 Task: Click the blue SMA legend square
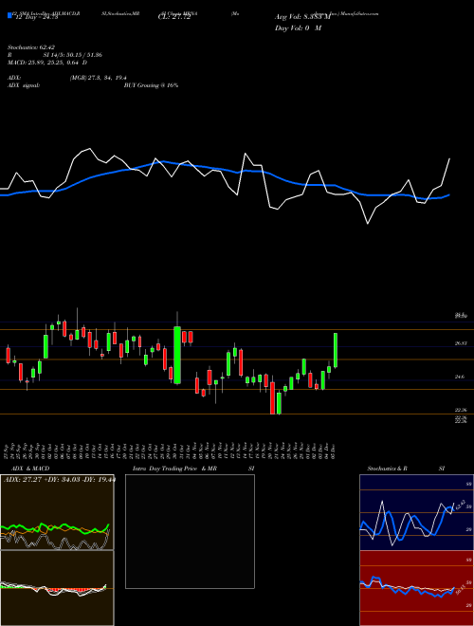point(10,15)
